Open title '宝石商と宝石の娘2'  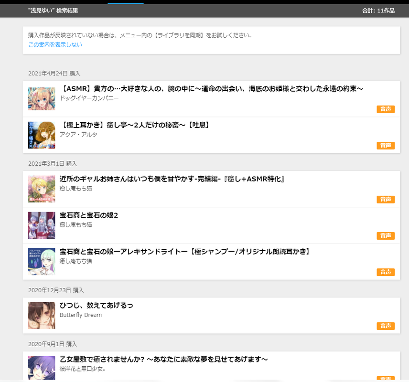(x=89, y=215)
